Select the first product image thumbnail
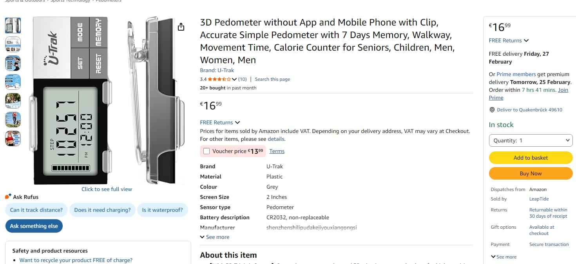This screenshot has height=264, width=576. point(13,25)
